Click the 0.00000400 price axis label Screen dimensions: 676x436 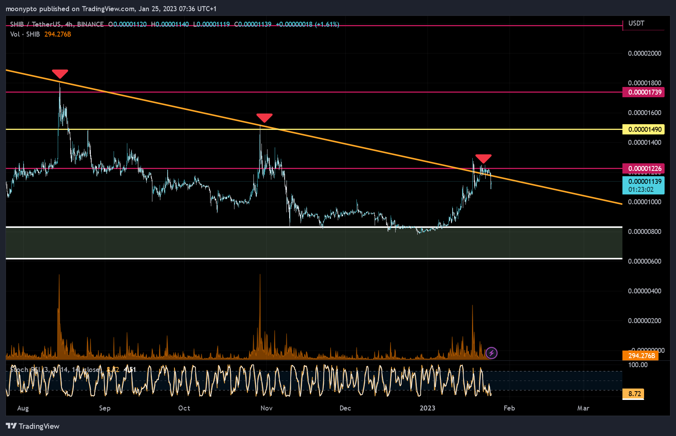pyautogui.click(x=644, y=291)
